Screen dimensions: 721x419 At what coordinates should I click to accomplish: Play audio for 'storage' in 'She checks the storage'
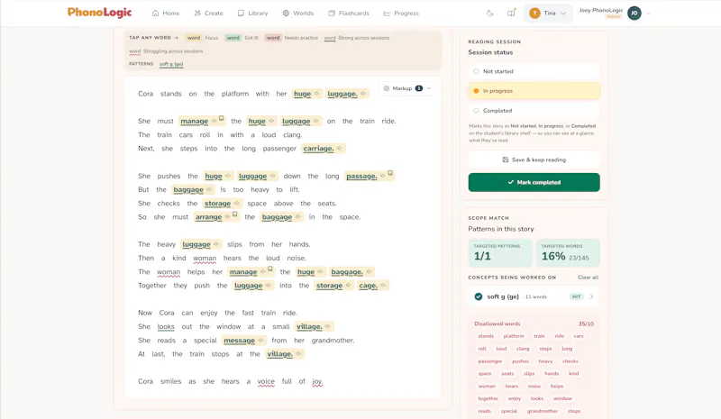point(237,204)
